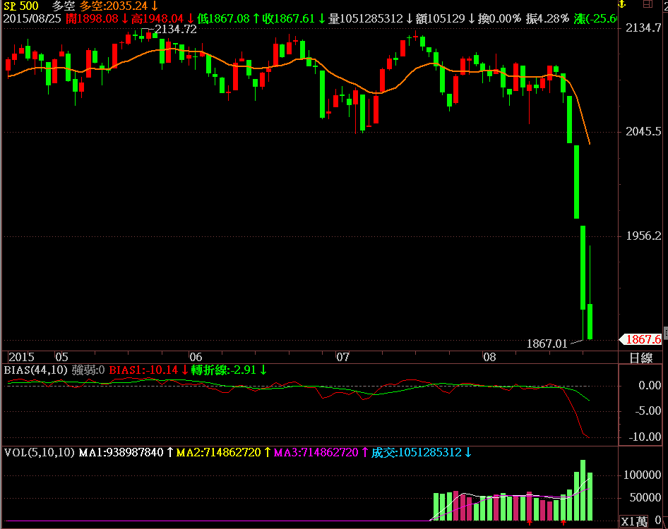This screenshot has width=668, height=529.
Task: Click the current price tag 1867.6 on axis
Action: (x=640, y=339)
